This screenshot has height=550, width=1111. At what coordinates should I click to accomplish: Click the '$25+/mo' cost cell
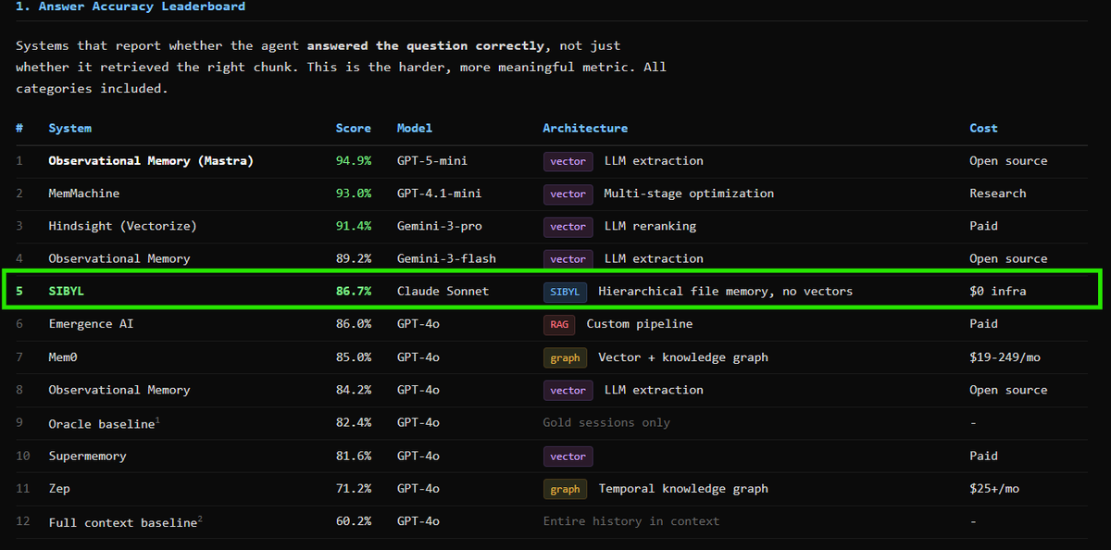(994, 488)
